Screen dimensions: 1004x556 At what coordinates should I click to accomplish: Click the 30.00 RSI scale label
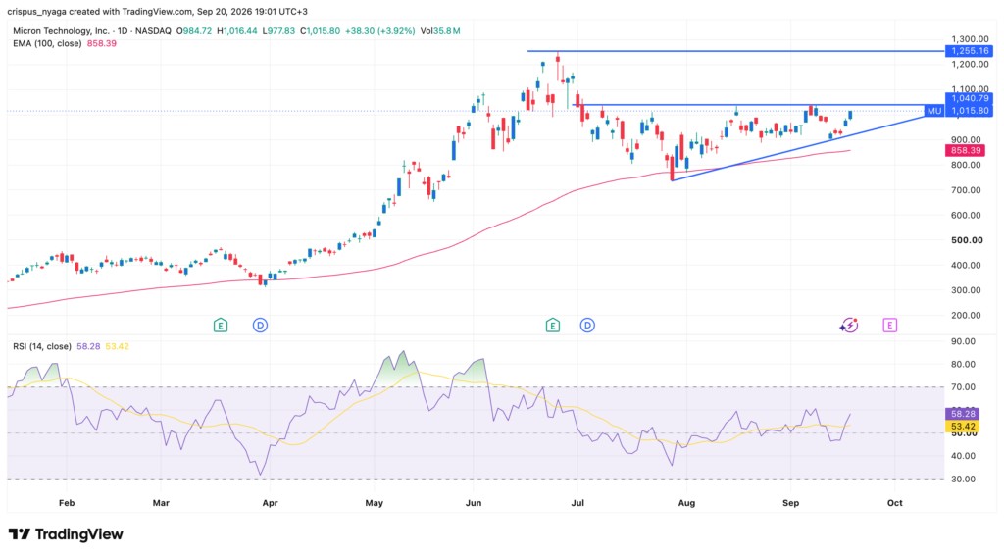(964, 480)
